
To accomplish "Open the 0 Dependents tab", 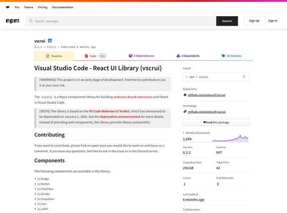I will (x=188, y=56).
